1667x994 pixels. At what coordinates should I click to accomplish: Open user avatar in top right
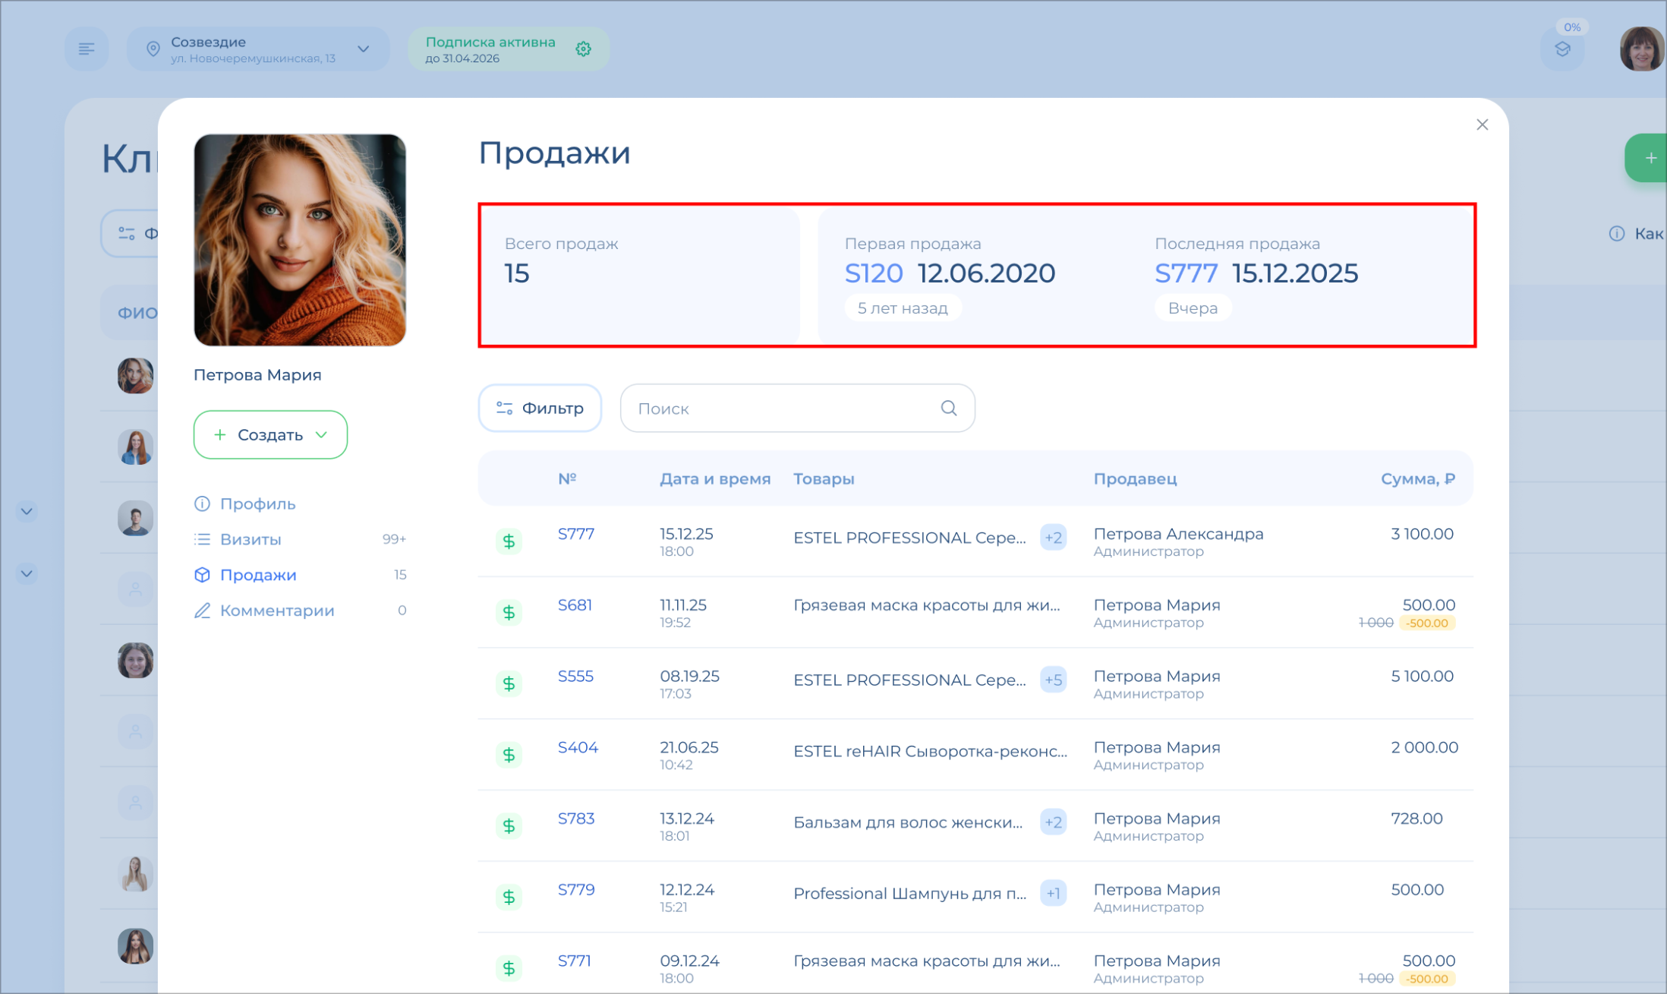tap(1641, 49)
